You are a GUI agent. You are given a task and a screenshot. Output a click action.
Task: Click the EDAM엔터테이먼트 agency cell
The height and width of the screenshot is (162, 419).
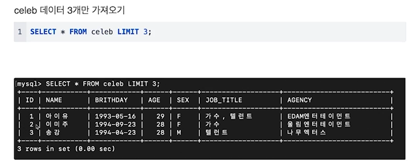tap(319, 117)
